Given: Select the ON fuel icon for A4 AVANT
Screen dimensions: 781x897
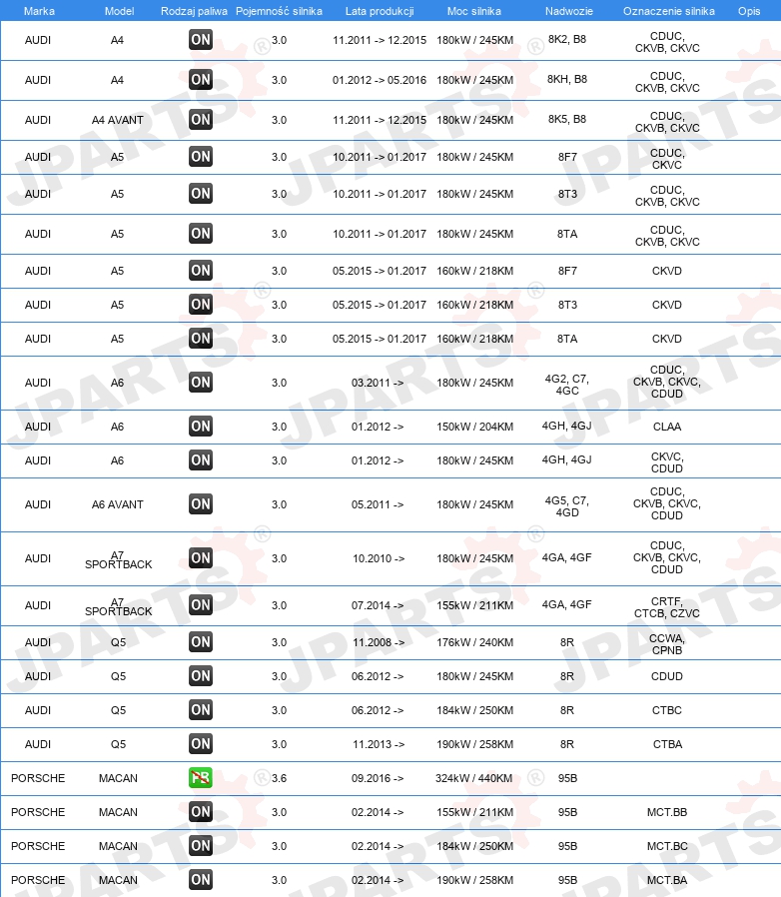Looking at the screenshot, I should (x=201, y=120).
